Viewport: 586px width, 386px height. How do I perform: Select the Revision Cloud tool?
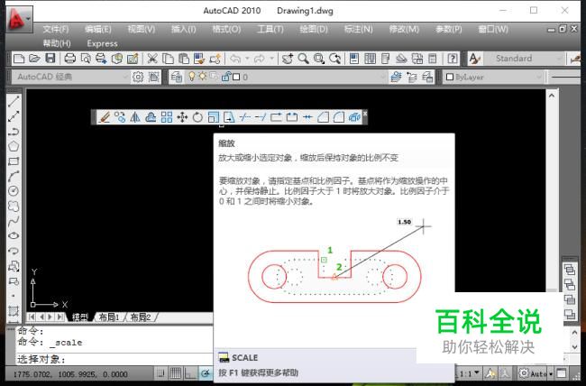coord(14,207)
